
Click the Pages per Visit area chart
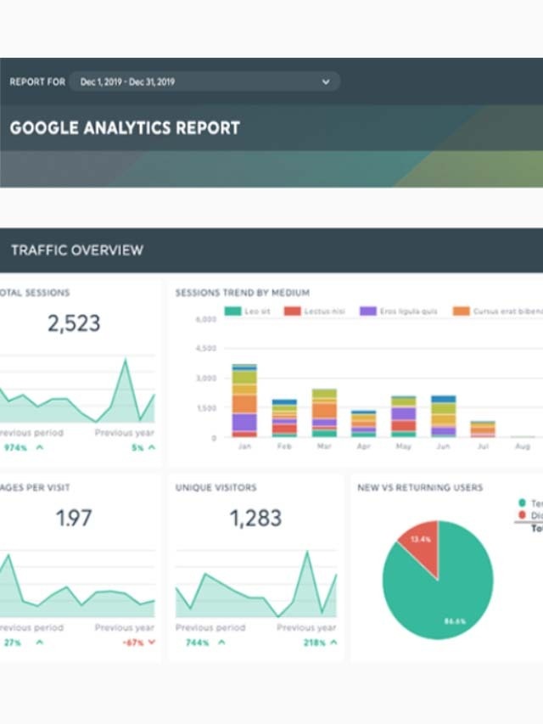point(77,585)
